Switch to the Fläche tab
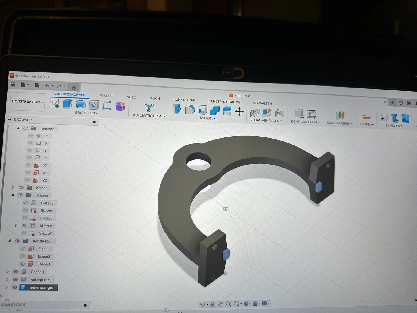The image size is (417, 313). click(106, 96)
